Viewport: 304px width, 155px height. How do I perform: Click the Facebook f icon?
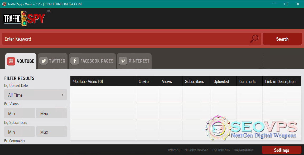click(75, 61)
